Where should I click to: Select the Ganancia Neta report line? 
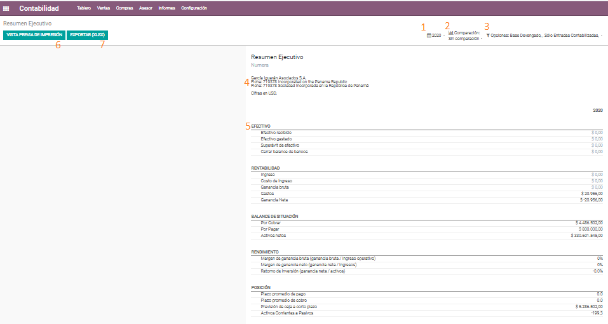pos(427,200)
